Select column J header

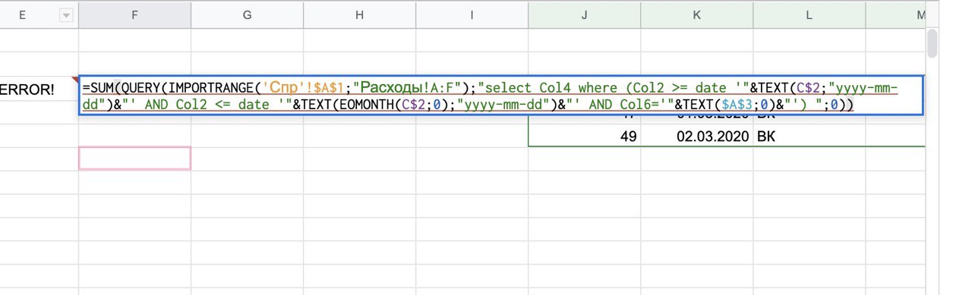point(584,15)
